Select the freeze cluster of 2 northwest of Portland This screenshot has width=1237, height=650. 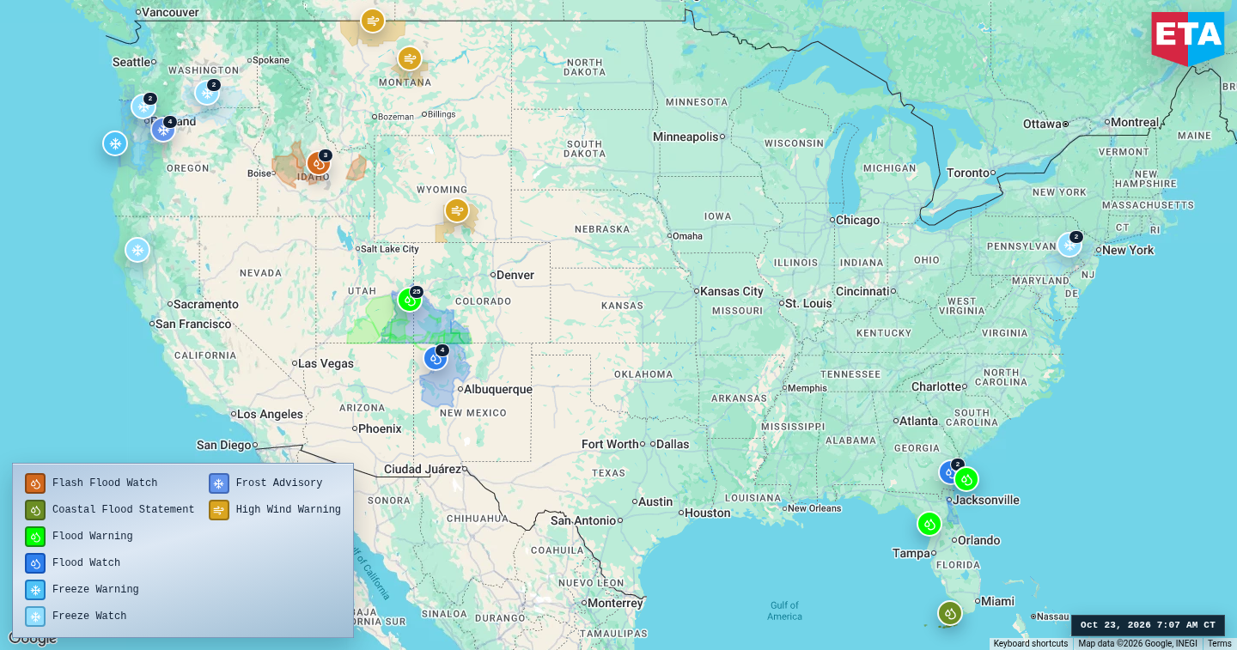coord(143,106)
